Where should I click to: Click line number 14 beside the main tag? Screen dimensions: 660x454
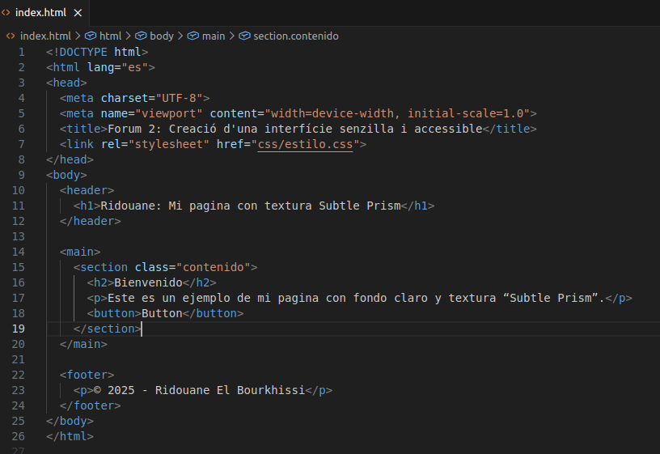click(19, 252)
